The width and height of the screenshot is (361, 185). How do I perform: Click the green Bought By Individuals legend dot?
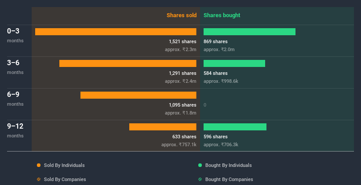(200, 165)
